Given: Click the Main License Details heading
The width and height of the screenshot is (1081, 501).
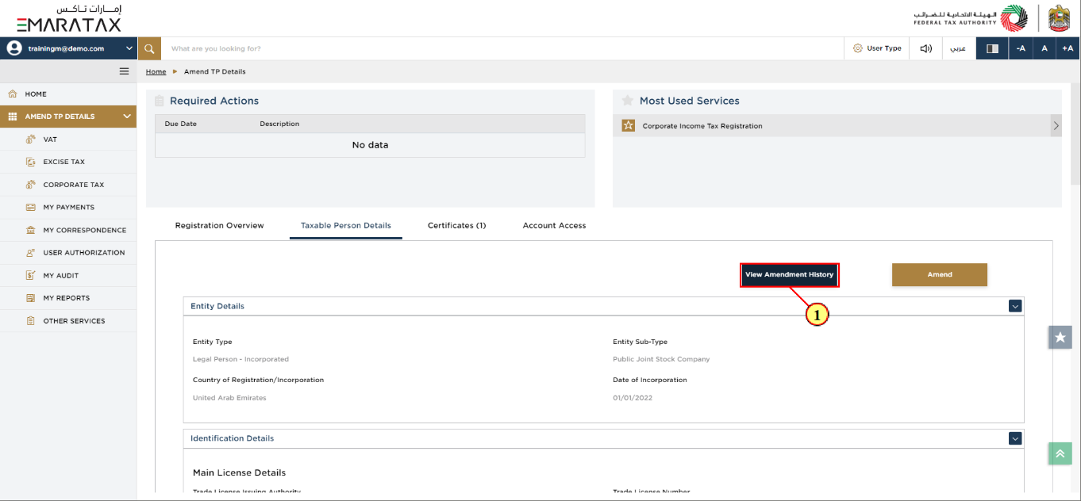Looking at the screenshot, I should (239, 472).
